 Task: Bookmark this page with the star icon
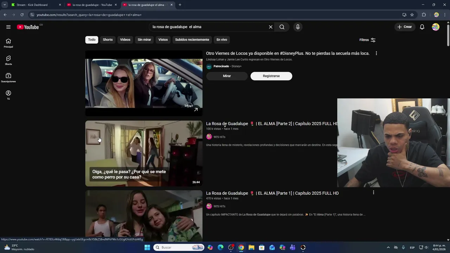pyautogui.click(x=412, y=15)
